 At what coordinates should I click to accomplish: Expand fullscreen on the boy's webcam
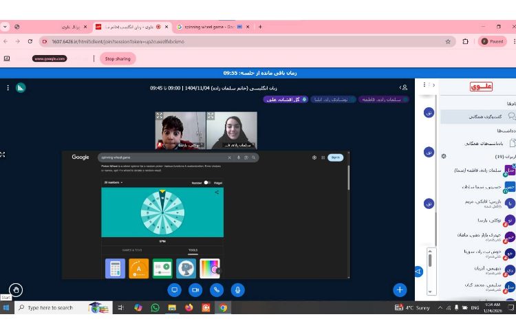[160, 116]
